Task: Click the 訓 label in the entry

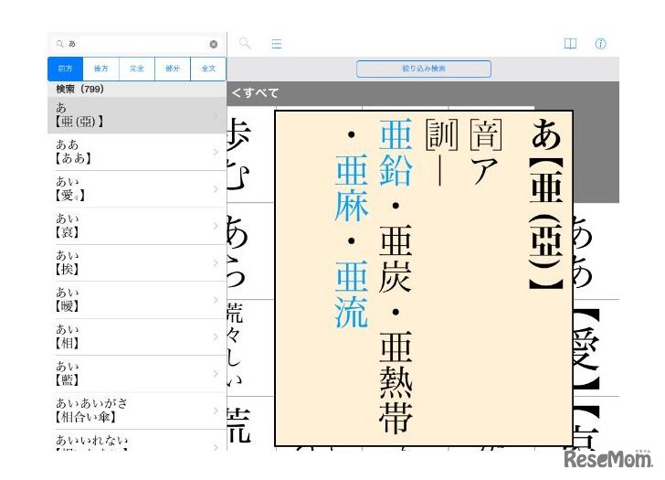Action: pos(441,135)
